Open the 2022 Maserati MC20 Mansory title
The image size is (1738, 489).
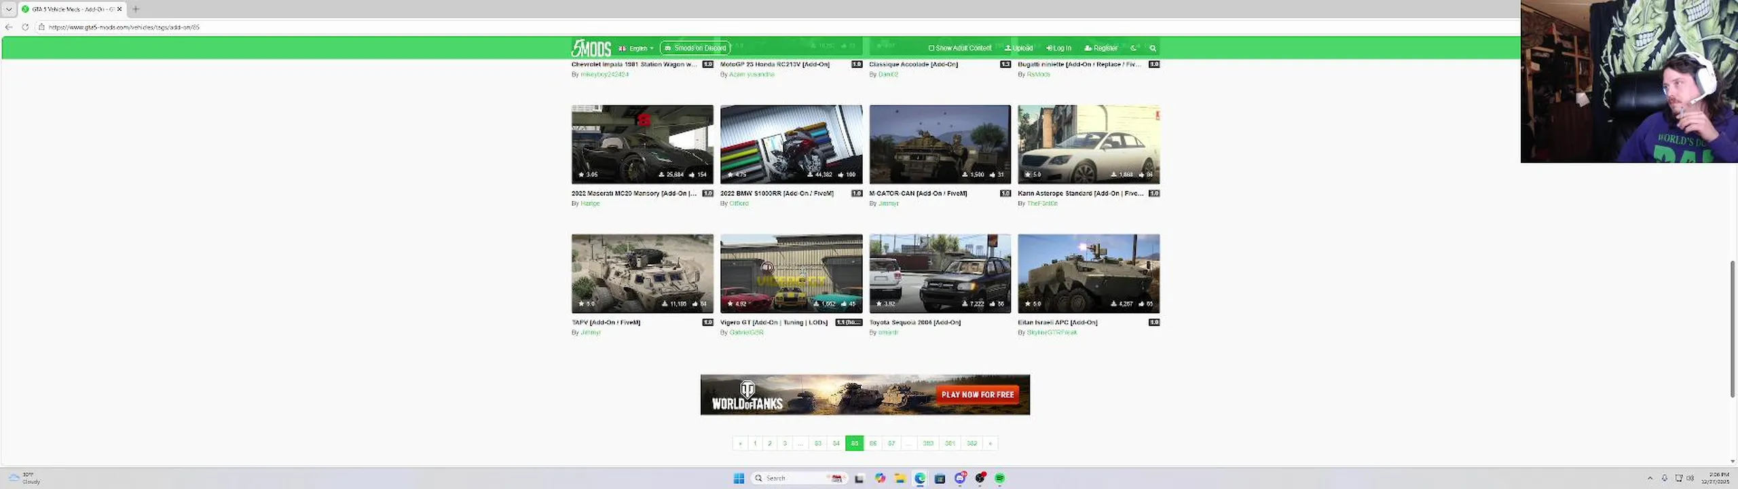tap(634, 194)
